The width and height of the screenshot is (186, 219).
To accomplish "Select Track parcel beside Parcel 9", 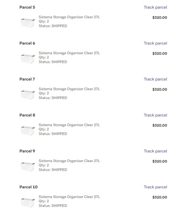I will click(x=155, y=151).
